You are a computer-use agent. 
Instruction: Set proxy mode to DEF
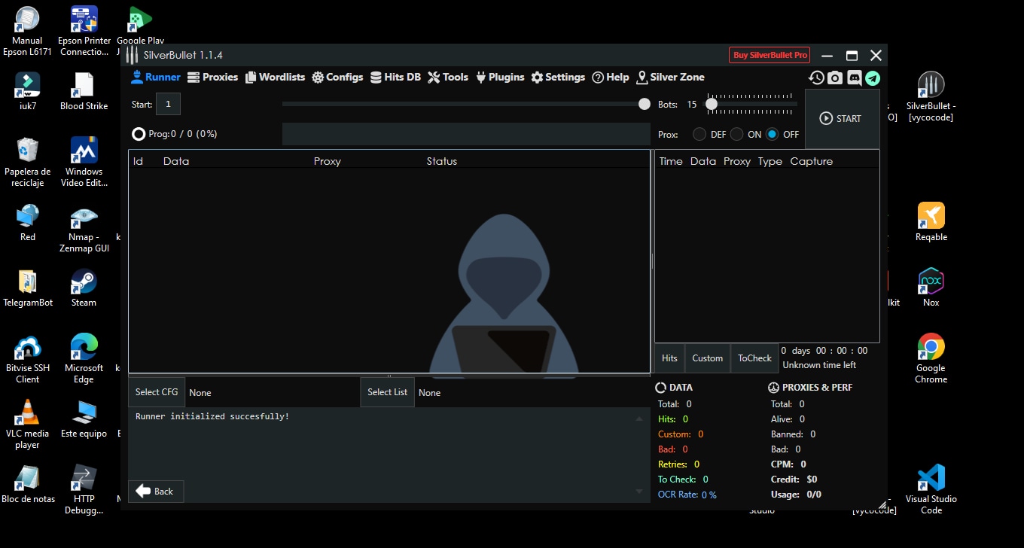pos(699,134)
